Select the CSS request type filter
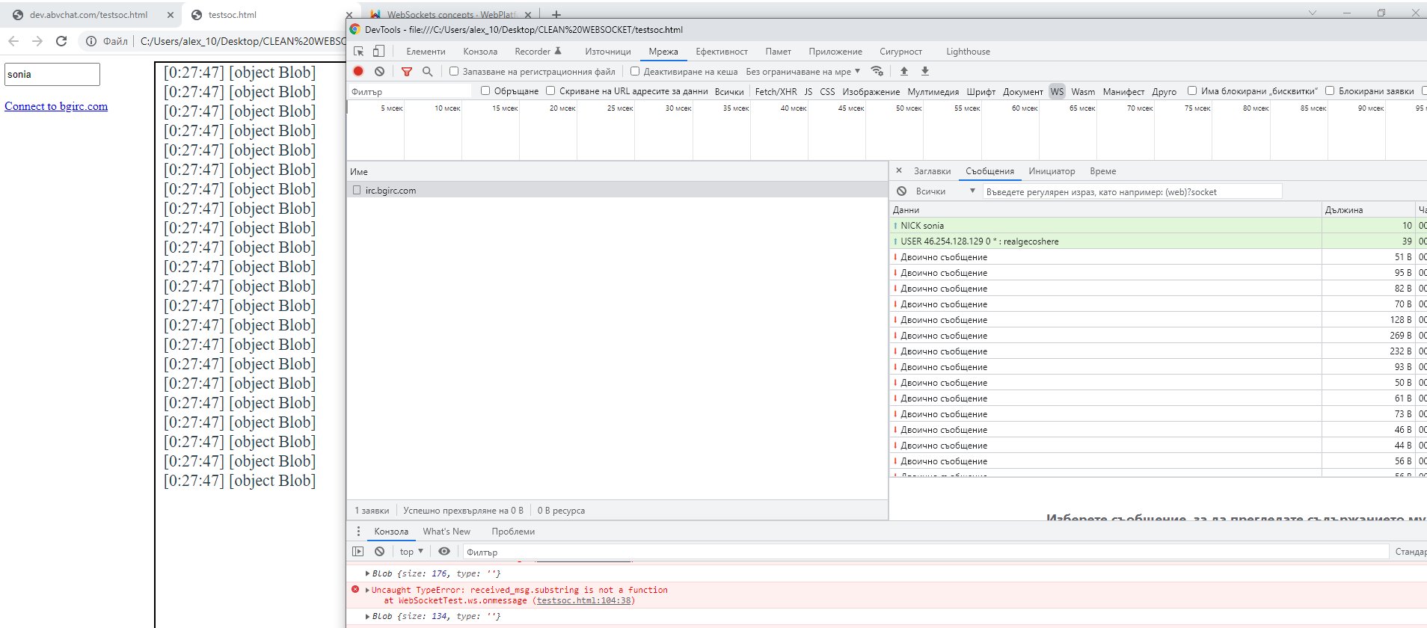1427x628 pixels. (827, 91)
